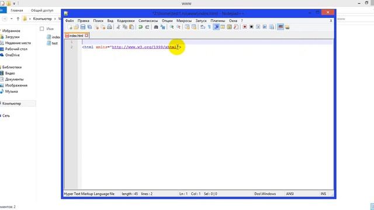Toggle synchronized vertical scrolling icon
This screenshot has width=374, height=210.
187,27
